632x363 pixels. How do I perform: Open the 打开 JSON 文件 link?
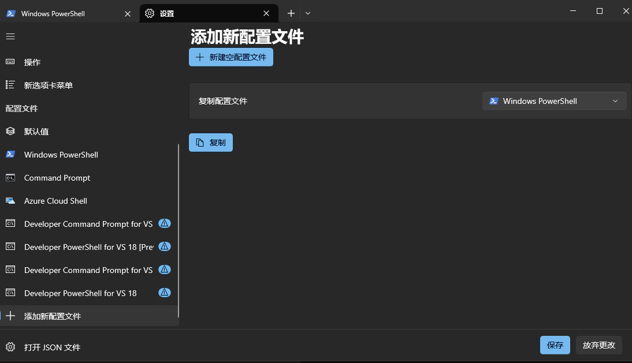[90, 347]
